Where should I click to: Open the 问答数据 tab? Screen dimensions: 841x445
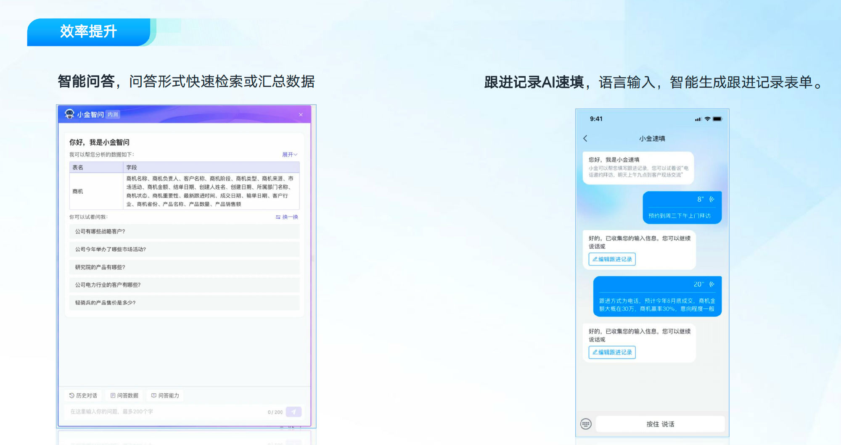(x=124, y=395)
